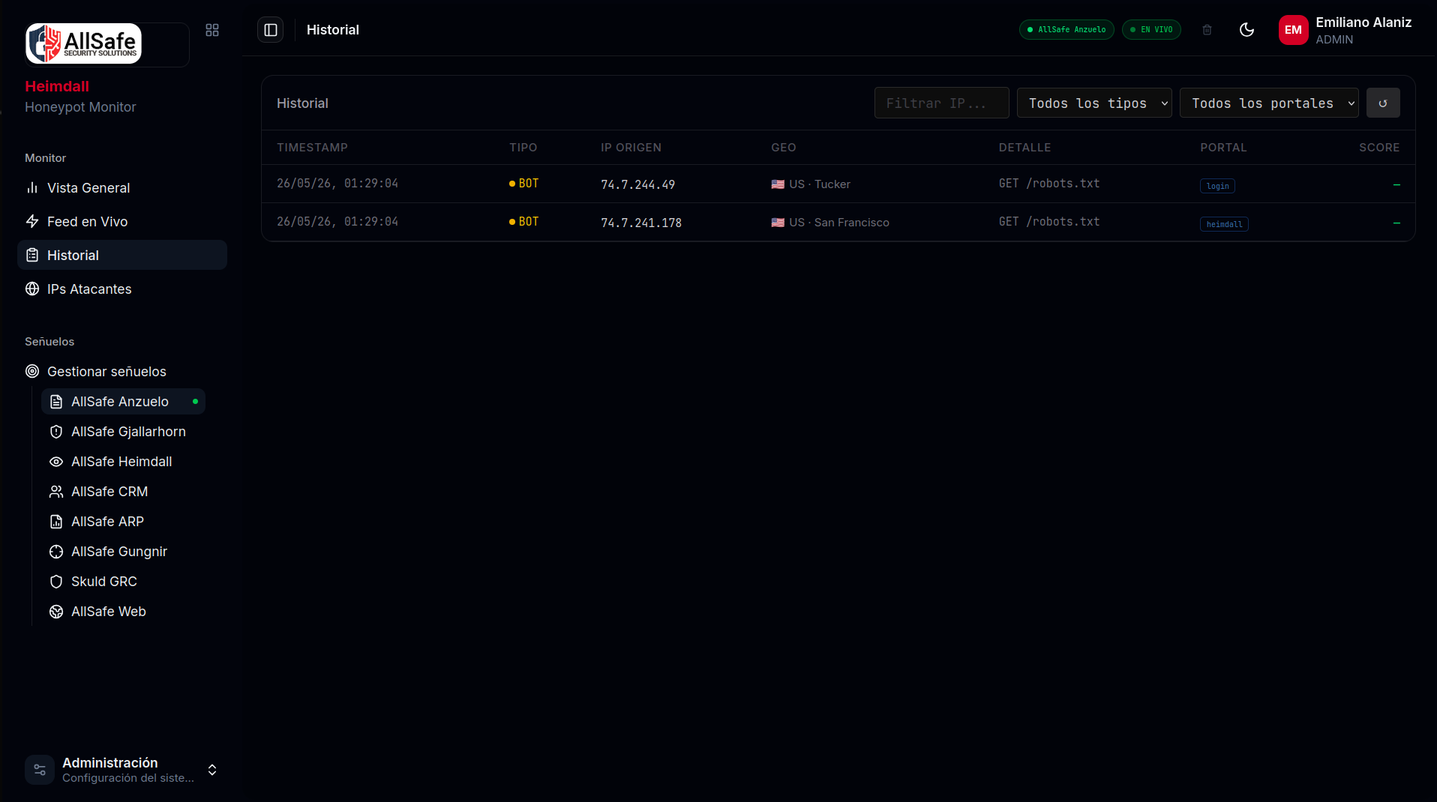
Task: Toggle the sidebar panel button
Action: 271,30
